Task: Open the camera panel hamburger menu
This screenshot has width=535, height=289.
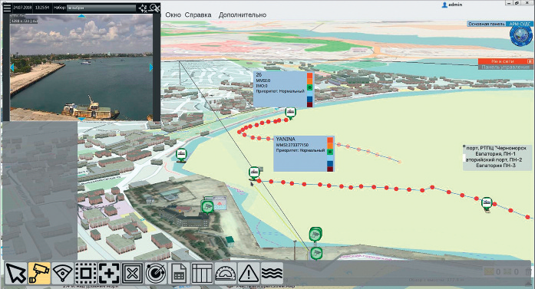Action: coord(7,8)
